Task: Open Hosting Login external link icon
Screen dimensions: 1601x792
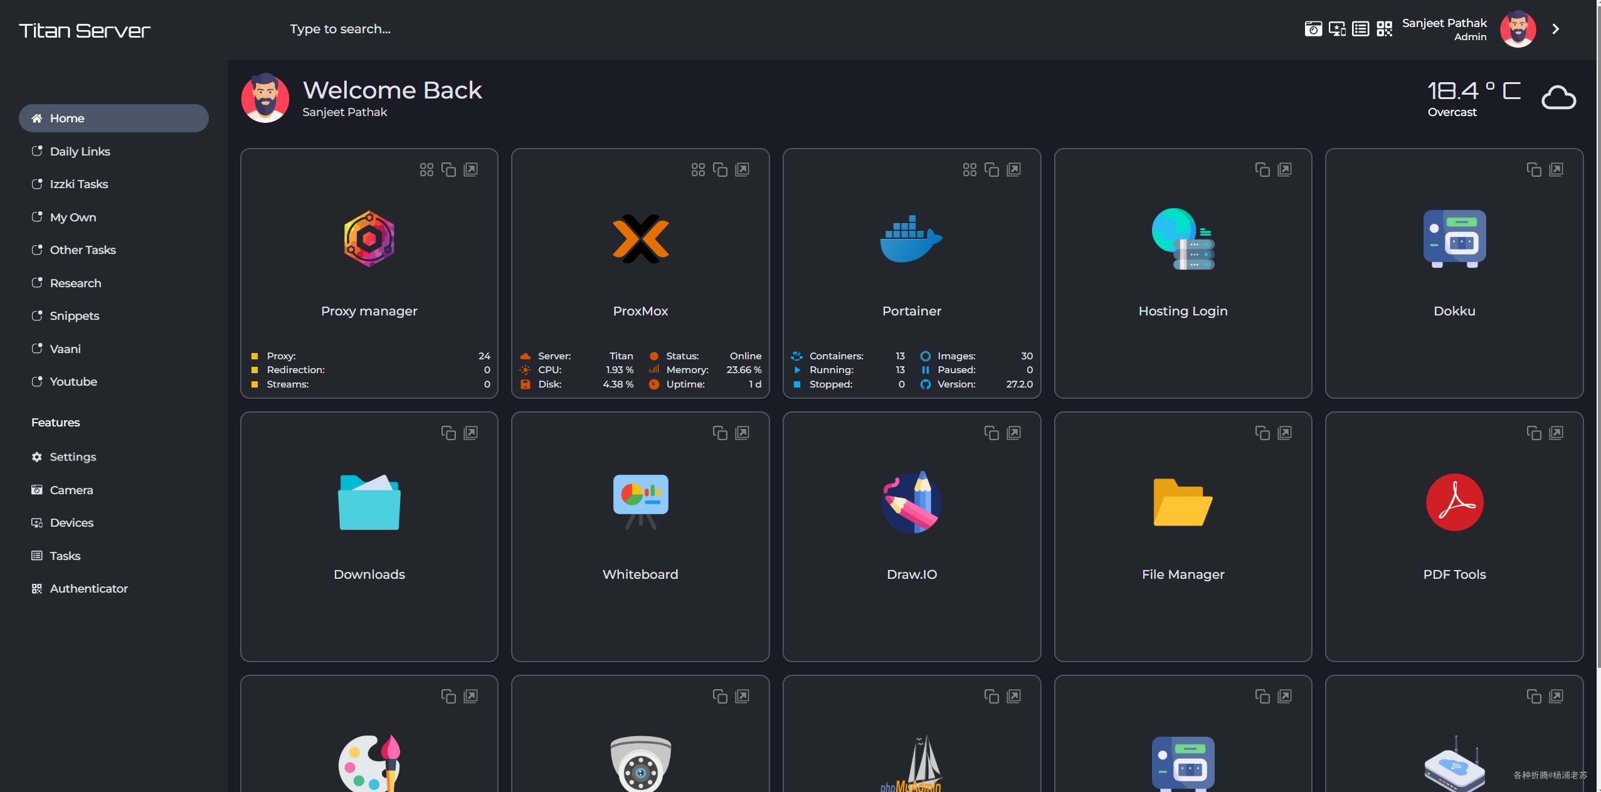Action: tap(1284, 169)
